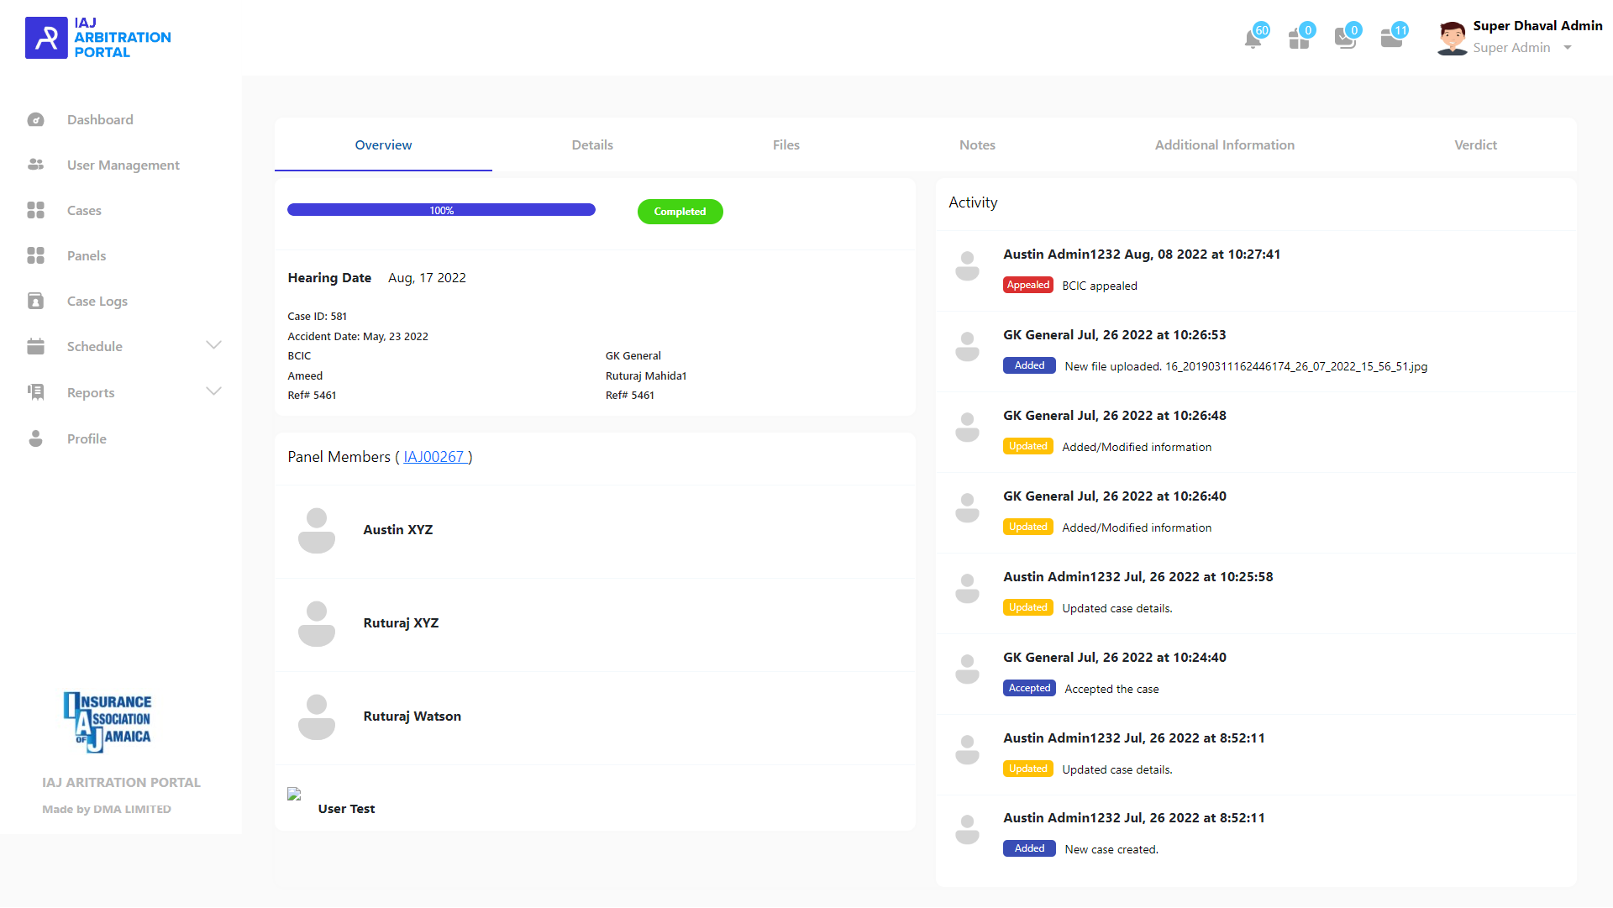Click the green Completed status button
1613x908 pixels.
click(680, 212)
